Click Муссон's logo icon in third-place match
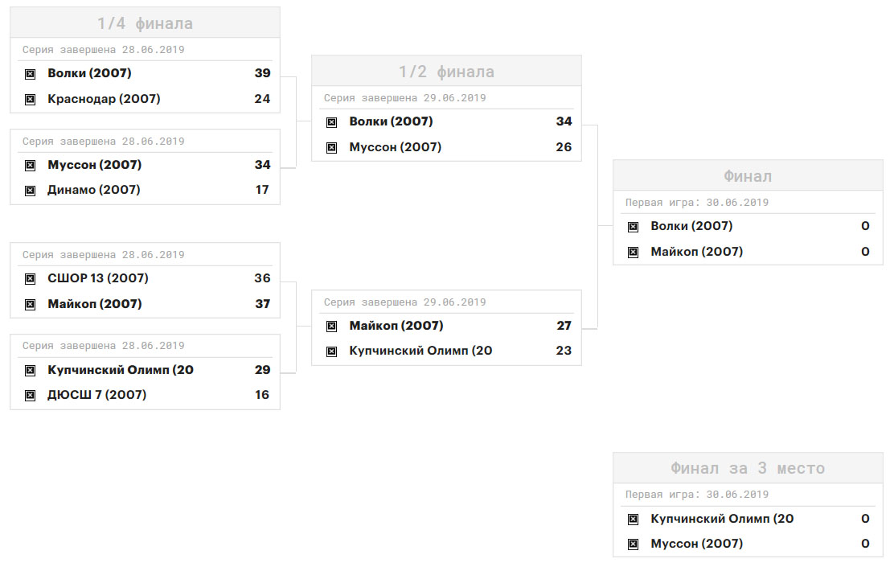This screenshot has width=890, height=567. coord(633,544)
